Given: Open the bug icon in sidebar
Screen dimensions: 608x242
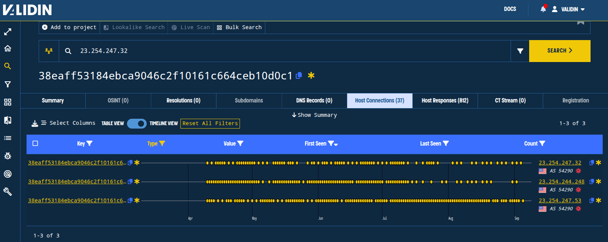Looking at the screenshot, I should [x=8, y=156].
